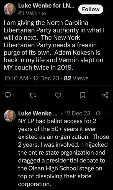The image size is (113, 190).
Task: Click the slashed-circle icon on the reply
Action: (x=98, y=113)
